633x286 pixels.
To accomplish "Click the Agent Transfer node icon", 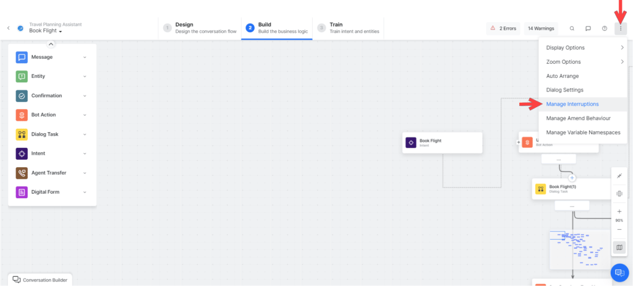I will 22,173.
